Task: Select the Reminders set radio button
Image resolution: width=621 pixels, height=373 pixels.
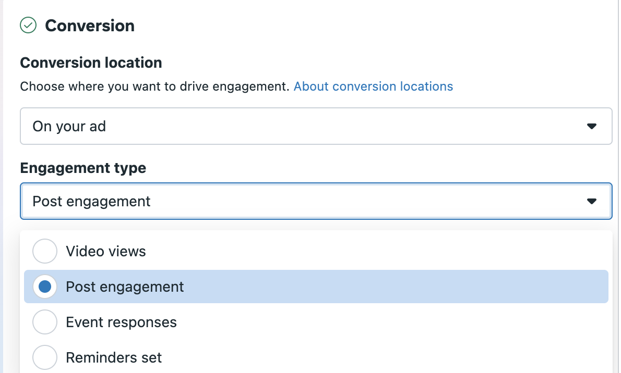Action: coord(45,357)
